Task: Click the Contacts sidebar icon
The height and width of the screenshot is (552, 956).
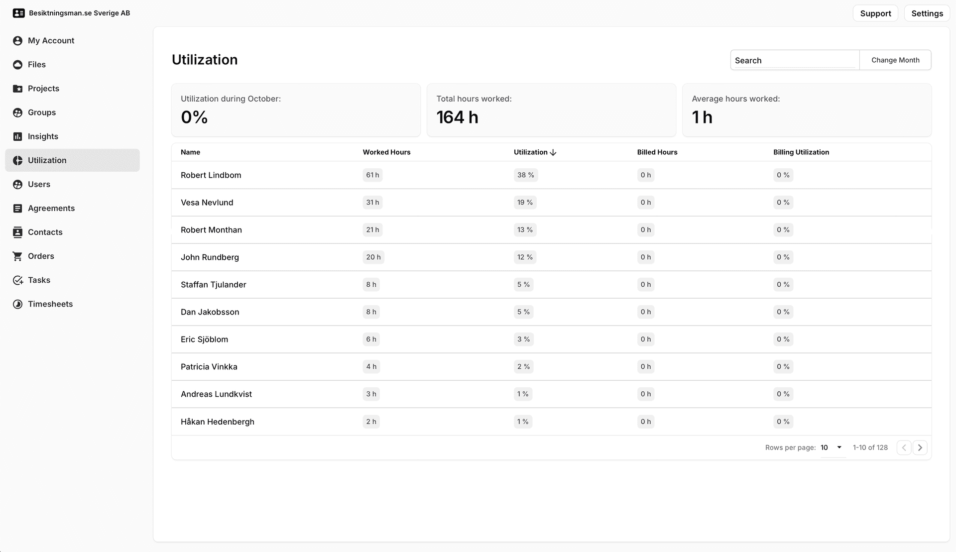Action: tap(18, 232)
